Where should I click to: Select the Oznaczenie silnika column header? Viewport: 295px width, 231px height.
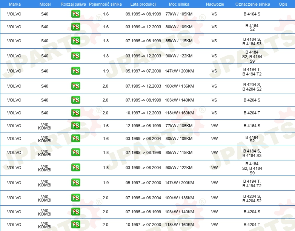point(253,4)
